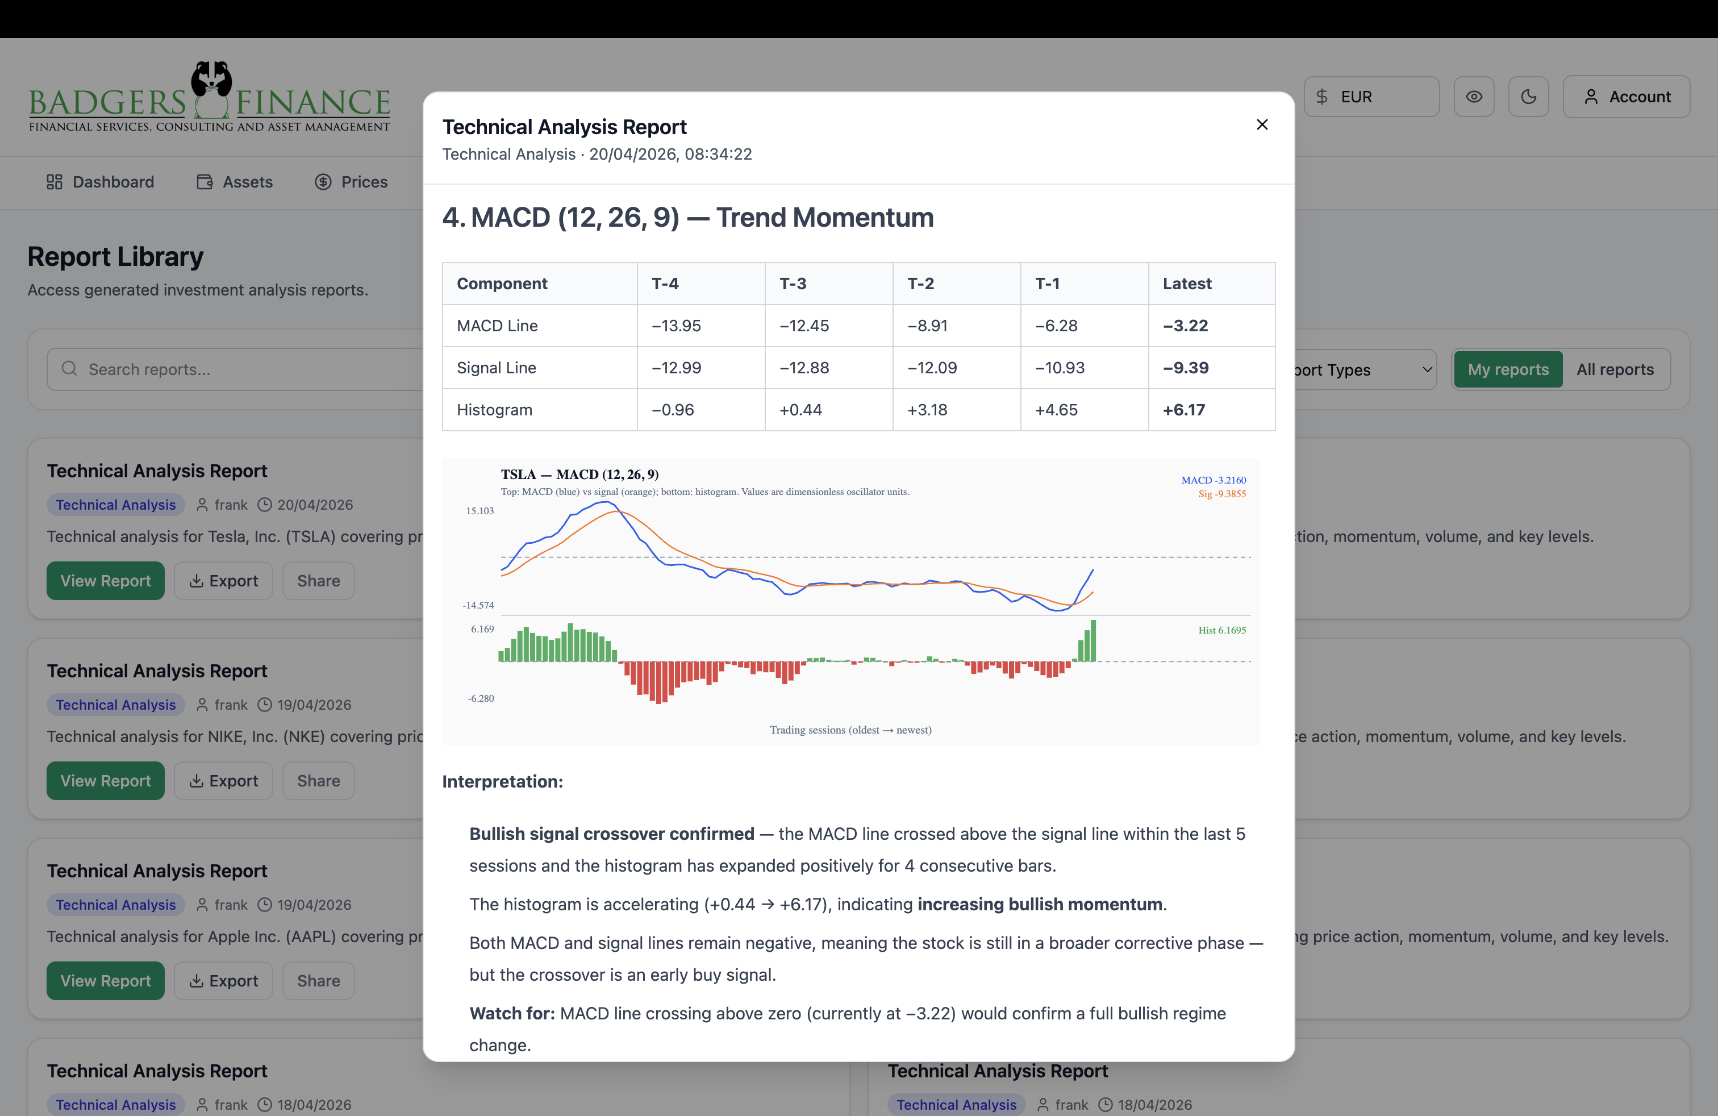Focus the Search reports field
This screenshot has height=1116, width=1718.
tap(235, 369)
